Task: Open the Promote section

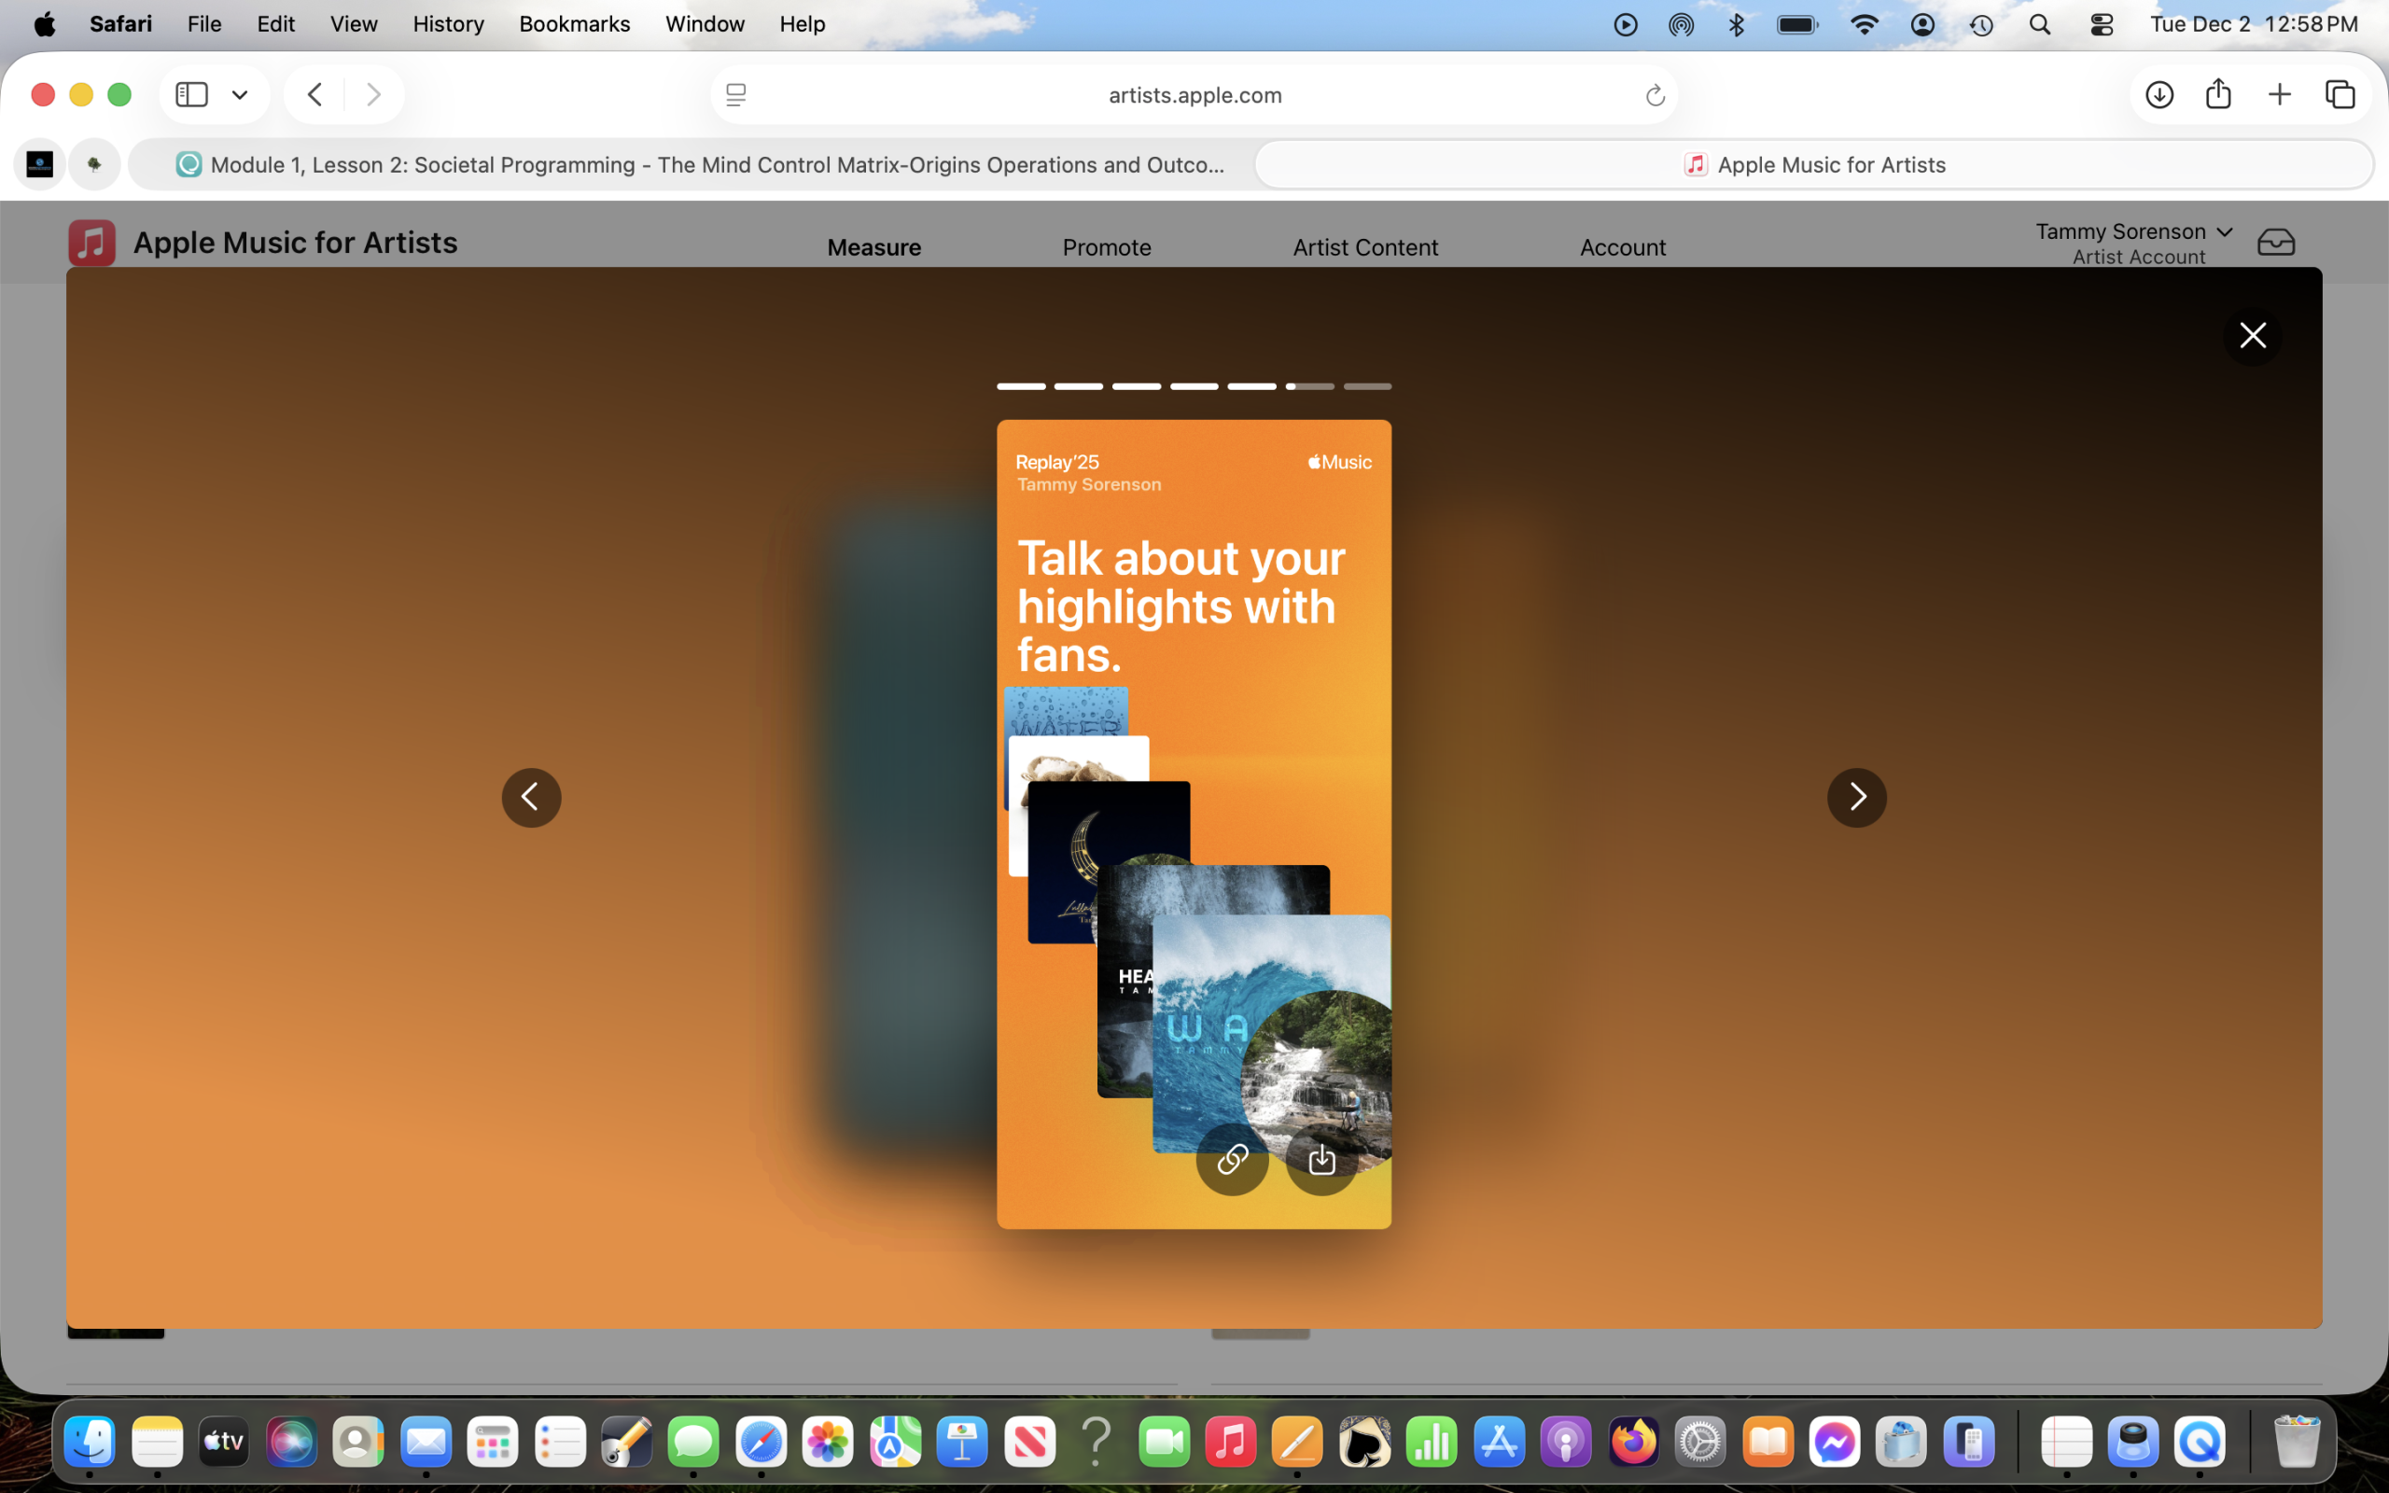Action: (1106, 248)
